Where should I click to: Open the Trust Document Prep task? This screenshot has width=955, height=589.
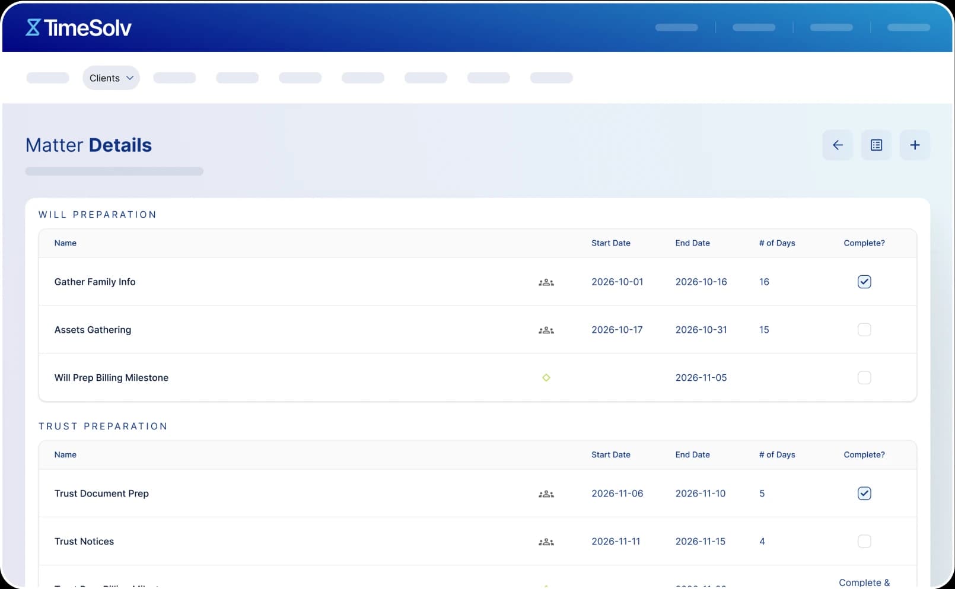pos(101,494)
